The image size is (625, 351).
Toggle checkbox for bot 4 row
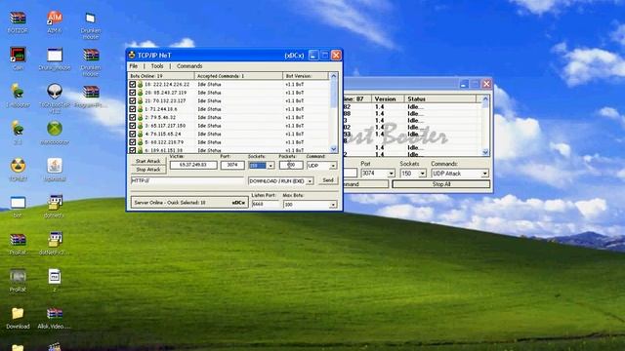pos(133,134)
